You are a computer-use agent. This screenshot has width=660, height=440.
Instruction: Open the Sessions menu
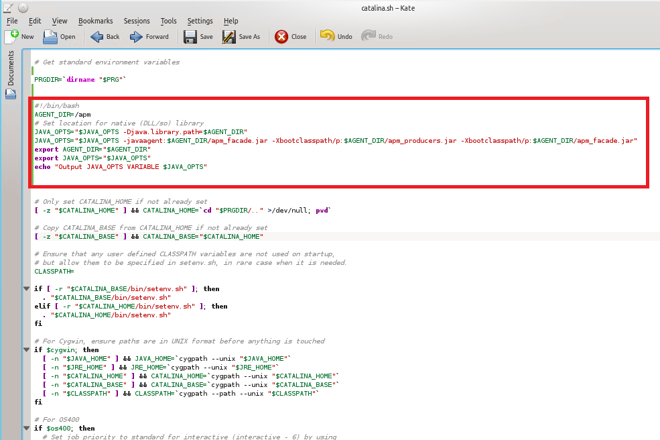point(137,20)
